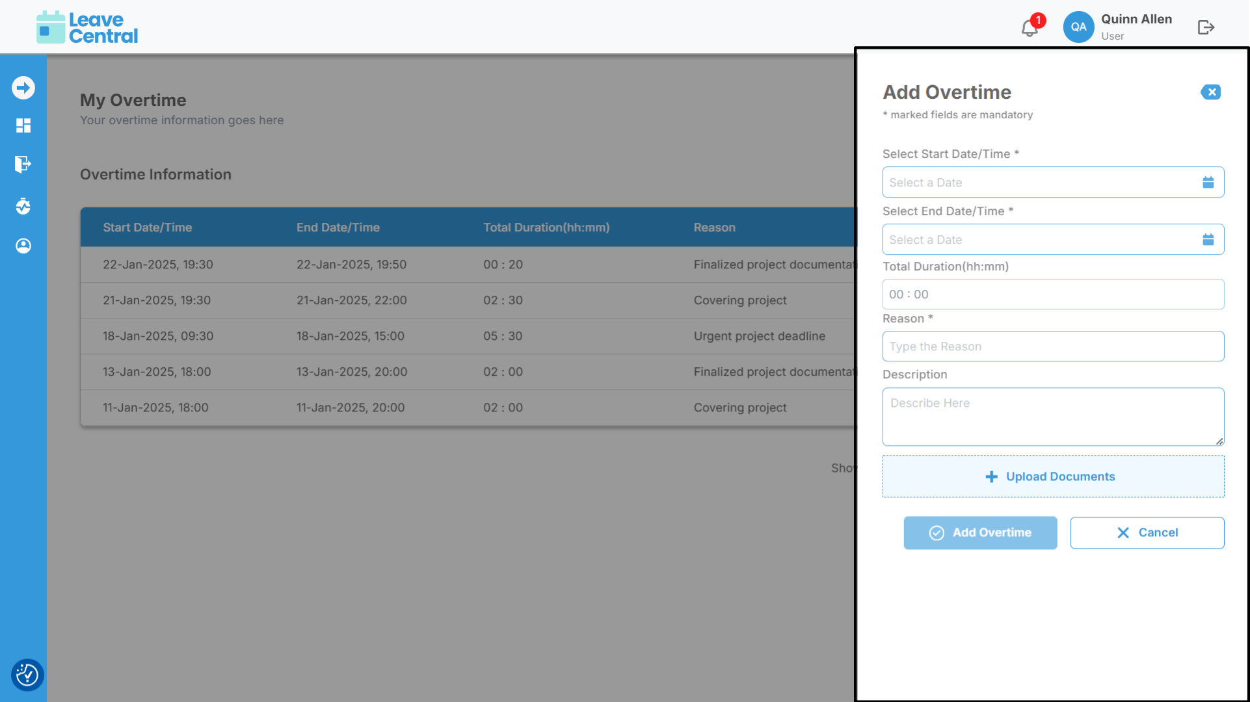
Task: Open profile icon in sidebar
Action: tap(23, 246)
